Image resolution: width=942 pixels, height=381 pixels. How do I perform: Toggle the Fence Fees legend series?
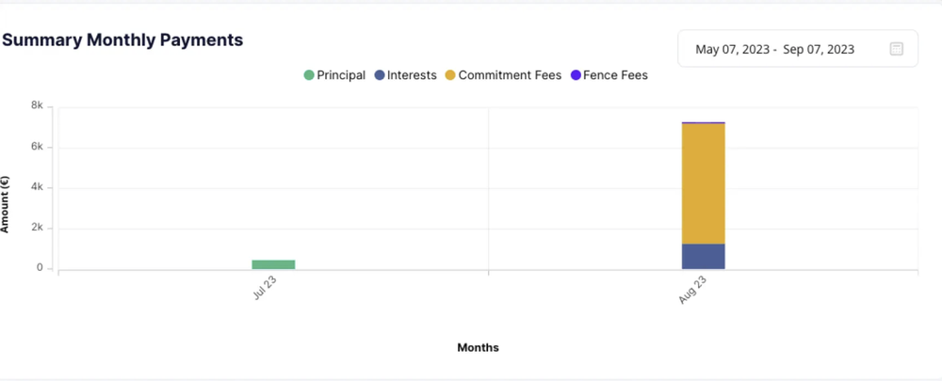coord(609,75)
